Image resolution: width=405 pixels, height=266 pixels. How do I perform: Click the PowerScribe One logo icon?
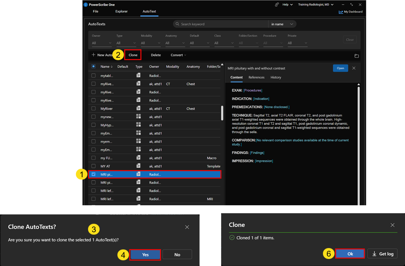[86, 5]
